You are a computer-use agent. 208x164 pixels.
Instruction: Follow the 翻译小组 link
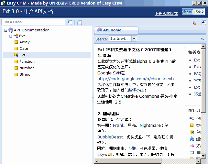136,90
